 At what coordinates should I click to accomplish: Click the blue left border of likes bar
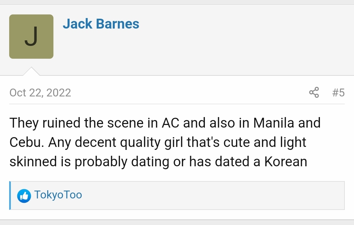pyautogui.click(x=10, y=195)
